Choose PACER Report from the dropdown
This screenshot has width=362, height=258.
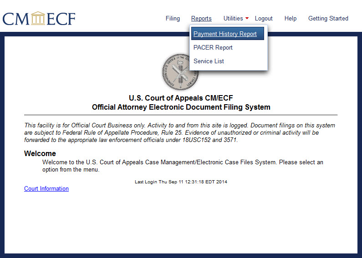[x=213, y=48]
